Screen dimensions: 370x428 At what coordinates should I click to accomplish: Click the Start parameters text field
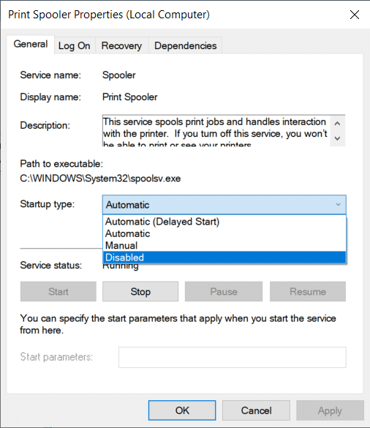pos(233,357)
